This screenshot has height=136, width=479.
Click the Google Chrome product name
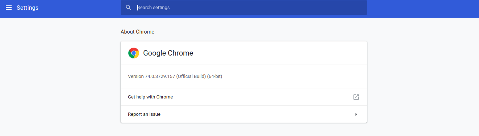[x=168, y=53]
